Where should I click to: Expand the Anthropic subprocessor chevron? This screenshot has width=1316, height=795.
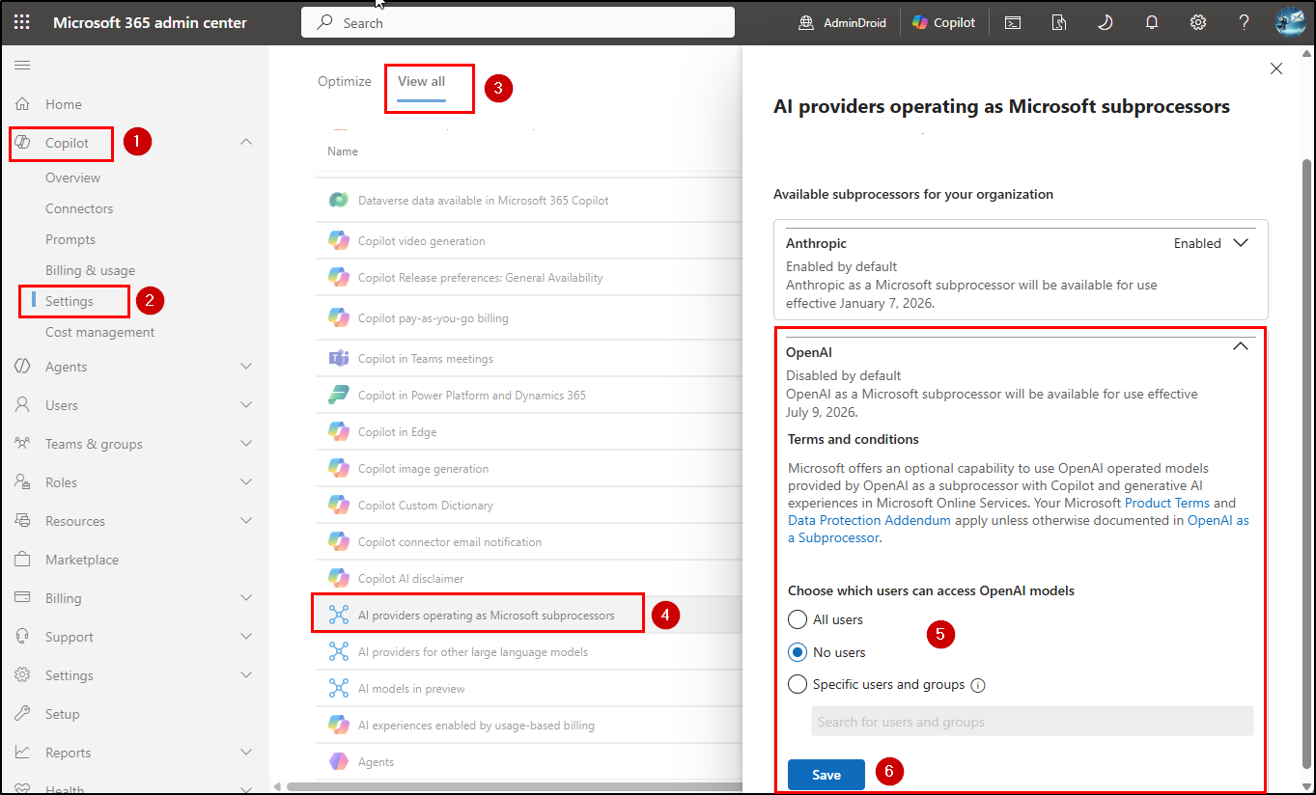point(1242,243)
